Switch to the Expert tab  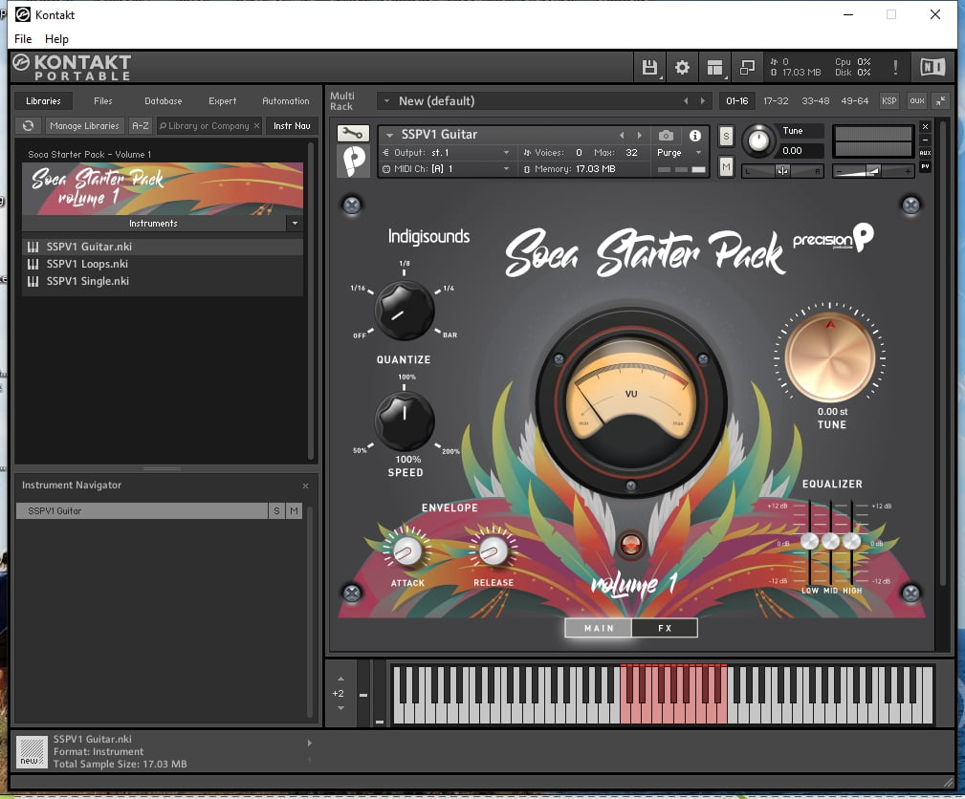[222, 101]
